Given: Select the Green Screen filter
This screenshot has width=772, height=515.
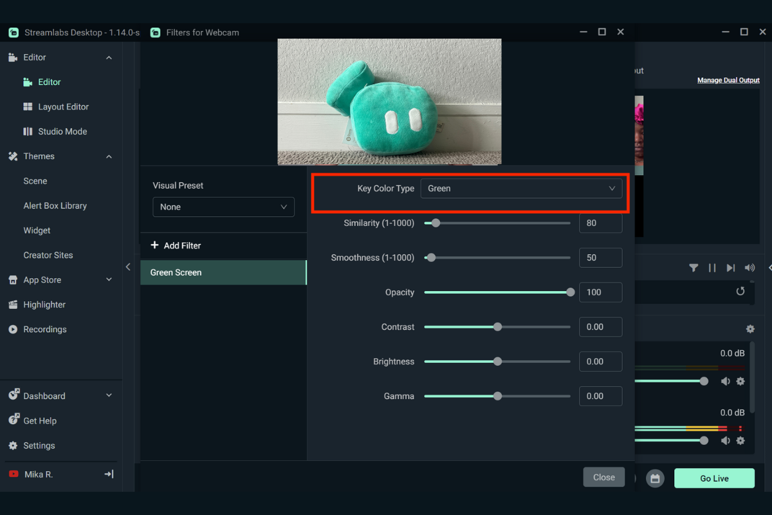Looking at the screenshot, I should pos(223,272).
